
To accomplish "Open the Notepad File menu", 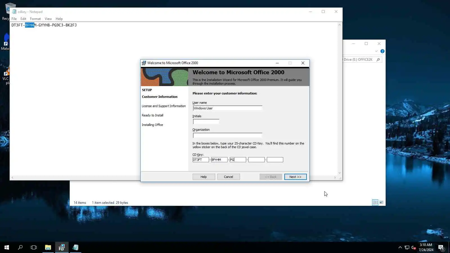I will (x=14, y=19).
